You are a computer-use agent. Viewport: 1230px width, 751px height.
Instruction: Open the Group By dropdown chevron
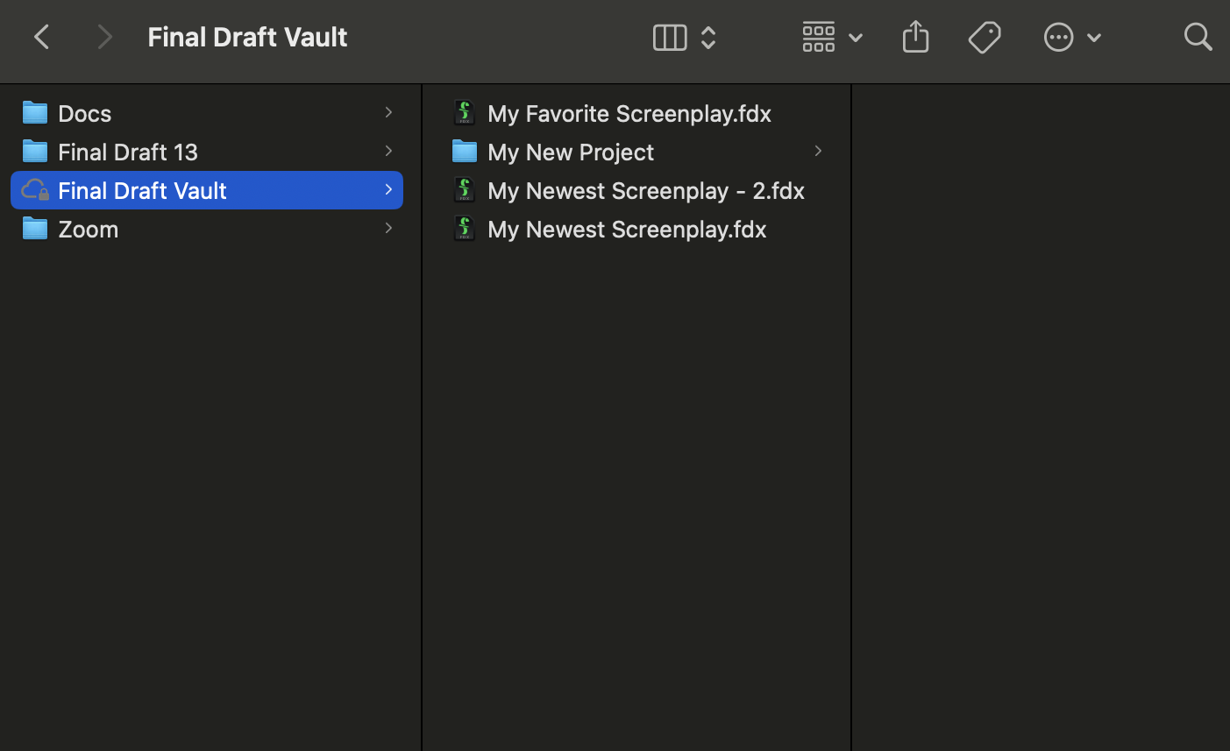tap(856, 38)
